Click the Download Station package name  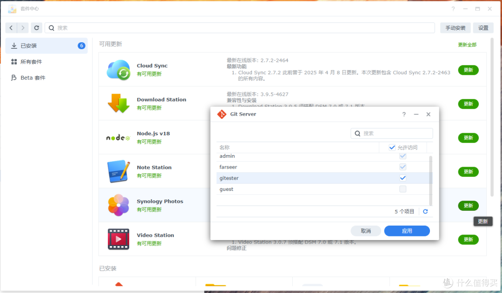(x=161, y=99)
